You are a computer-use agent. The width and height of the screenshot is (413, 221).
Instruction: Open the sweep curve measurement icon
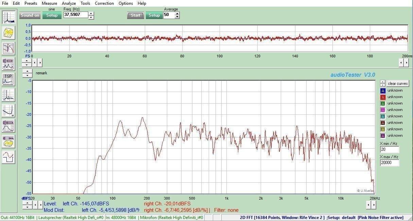click(x=8, y=111)
